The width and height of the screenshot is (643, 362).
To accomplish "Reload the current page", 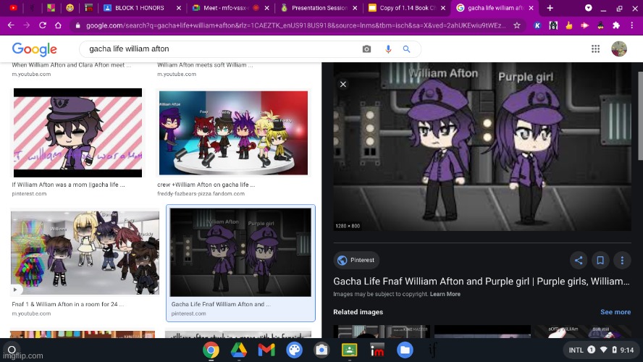I will (x=42, y=25).
